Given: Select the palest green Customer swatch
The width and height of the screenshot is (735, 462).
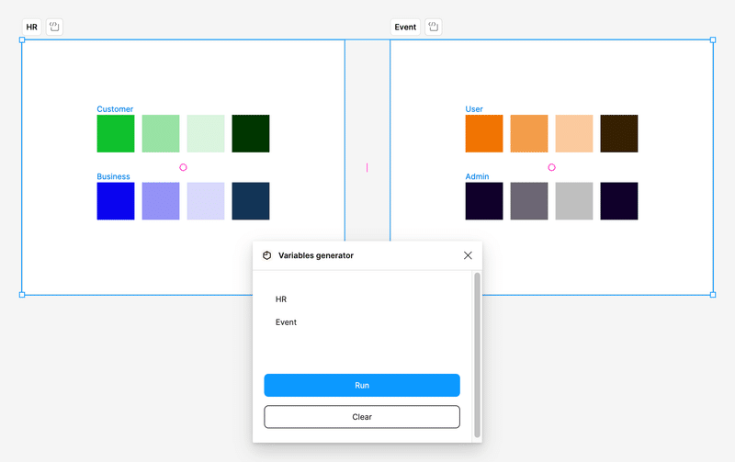Looking at the screenshot, I should coord(206,133).
